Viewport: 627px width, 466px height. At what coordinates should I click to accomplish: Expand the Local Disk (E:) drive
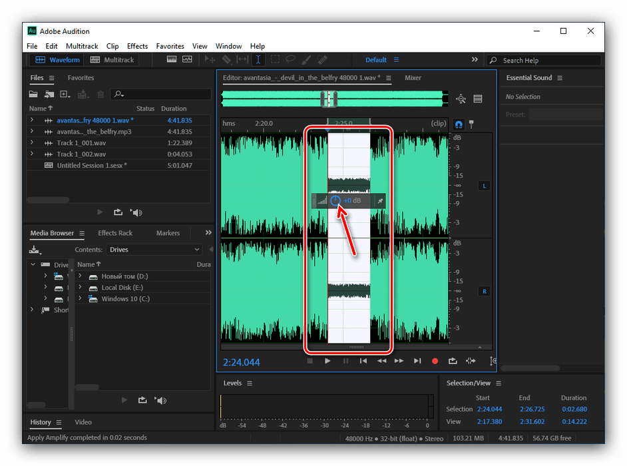[x=80, y=288]
